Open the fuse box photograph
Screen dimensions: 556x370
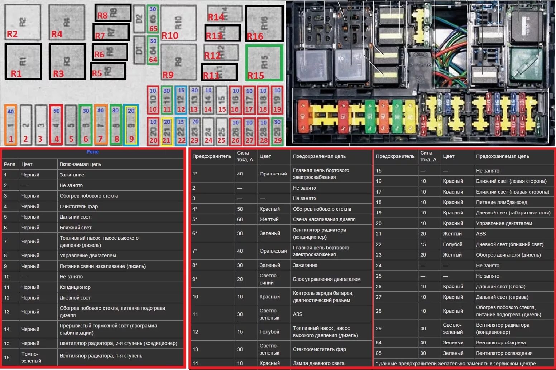[421, 73]
